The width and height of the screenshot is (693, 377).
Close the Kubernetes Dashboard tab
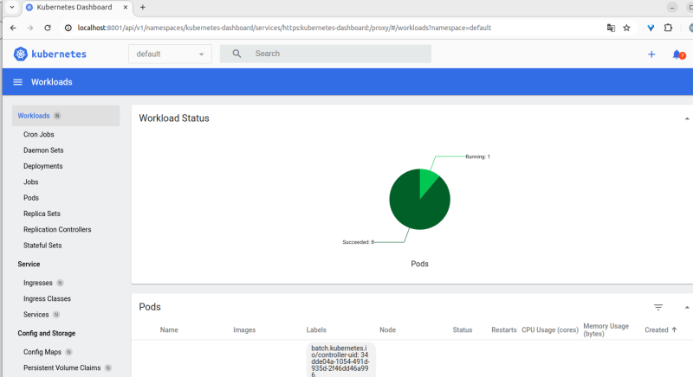pyautogui.click(x=126, y=7)
